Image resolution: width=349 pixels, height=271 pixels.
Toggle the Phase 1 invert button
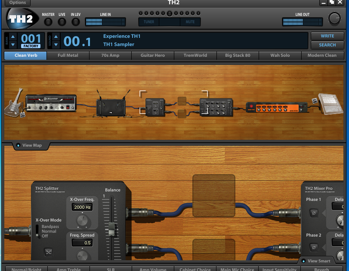click(314, 213)
